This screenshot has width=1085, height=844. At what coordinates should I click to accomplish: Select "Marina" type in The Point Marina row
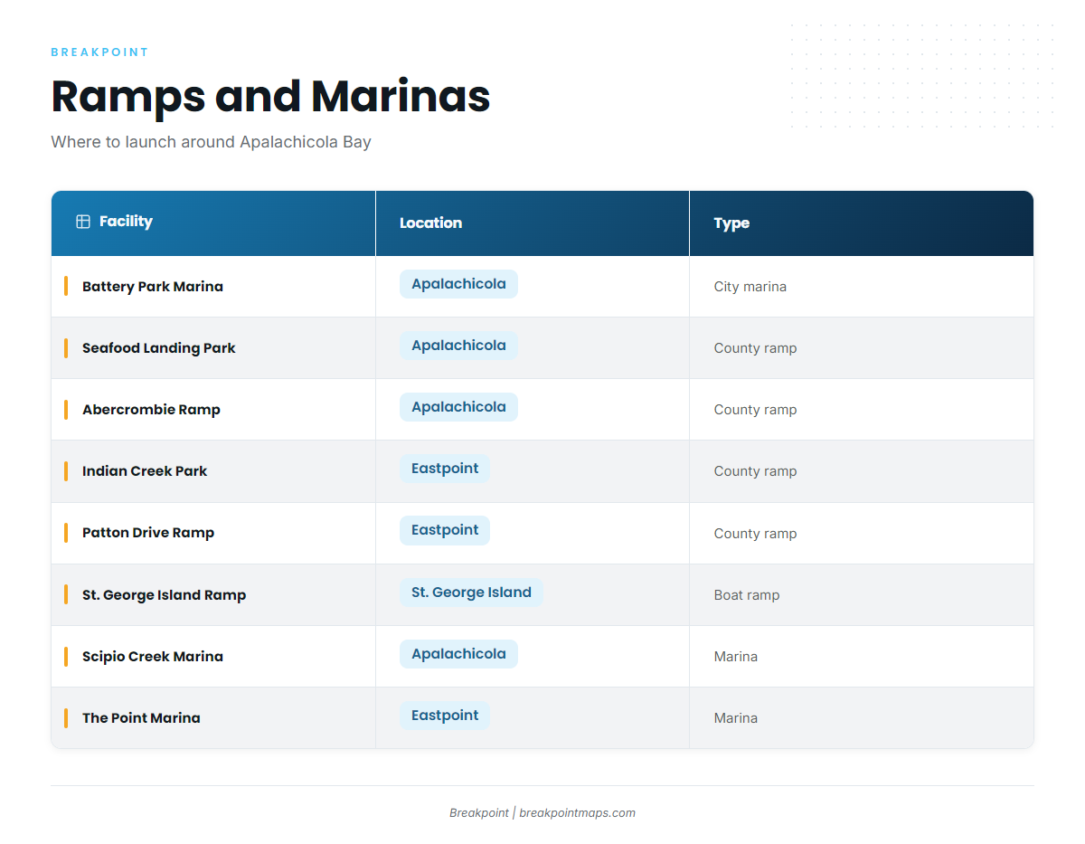(736, 718)
